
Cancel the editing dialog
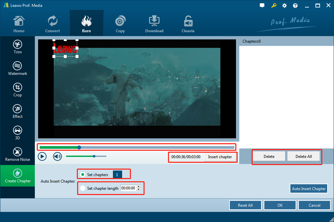point(314,205)
